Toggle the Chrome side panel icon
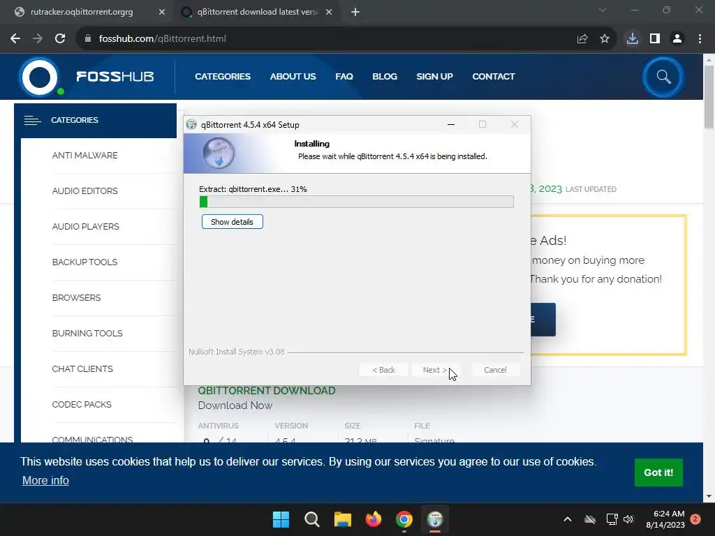This screenshot has height=536, width=715. 655,39
